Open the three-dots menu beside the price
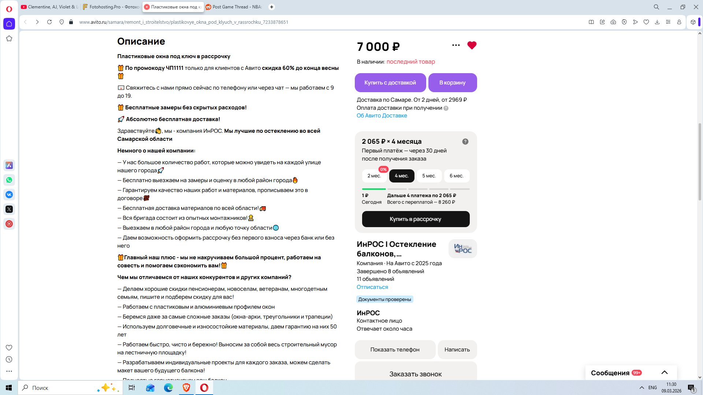The image size is (703, 395). coord(456,45)
